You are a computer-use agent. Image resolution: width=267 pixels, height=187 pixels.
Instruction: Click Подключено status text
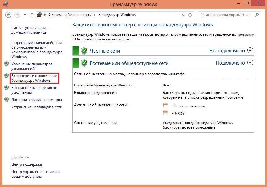point(230,63)
